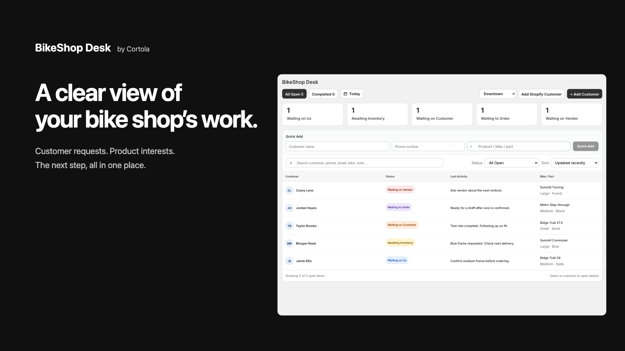This screenshot has width=625, height=351.
Task: Click the + Add Customer button
Action: (584, 94)
